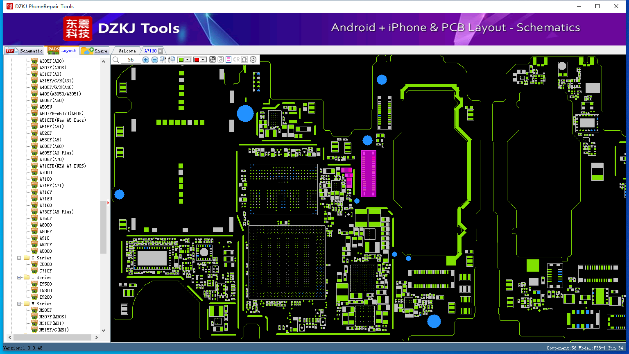Click the PADS icon beside A750F

coord(34,218)
